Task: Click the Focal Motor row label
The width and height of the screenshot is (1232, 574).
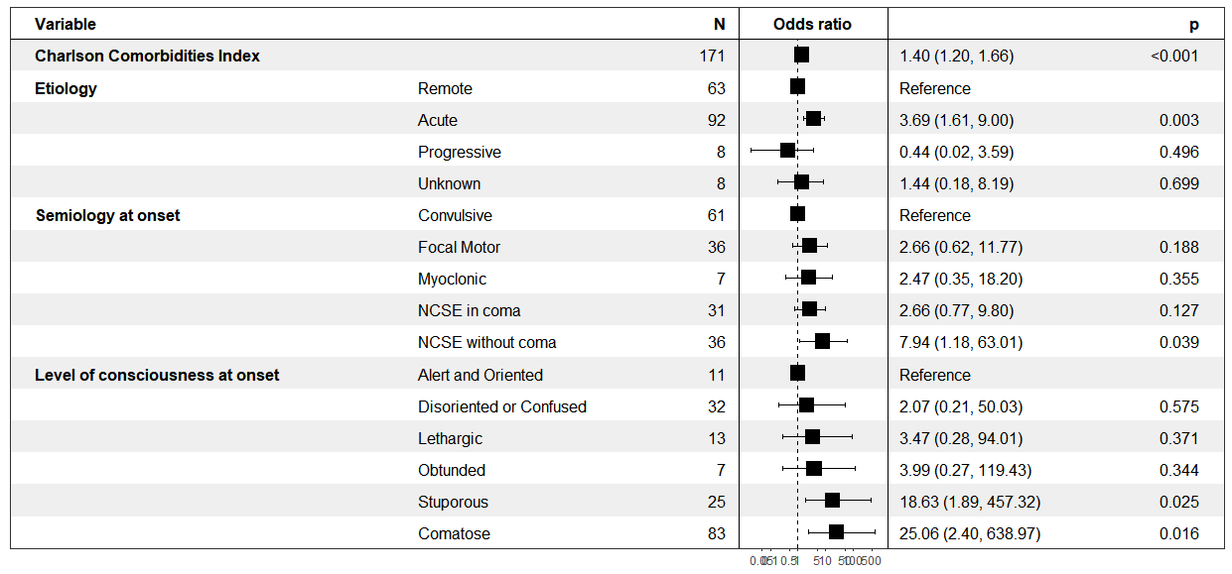Action: pyautogui.click(x=459, y=247)
